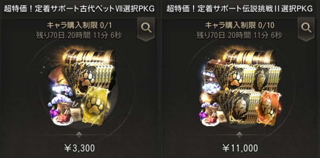This screenshot has height=158, width=320.
Task: Select the 伝説挑戦II選択PKG title
Action: (x=239, y=9)
